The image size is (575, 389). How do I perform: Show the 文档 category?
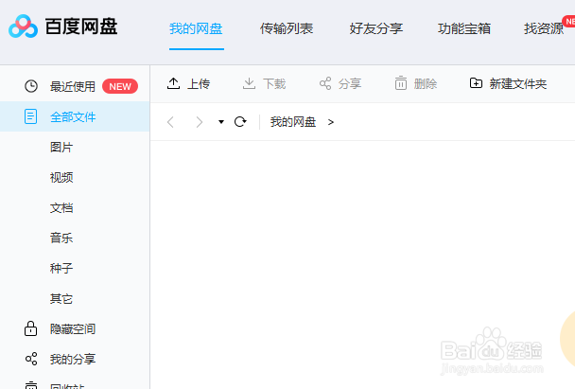click(61, 207)
